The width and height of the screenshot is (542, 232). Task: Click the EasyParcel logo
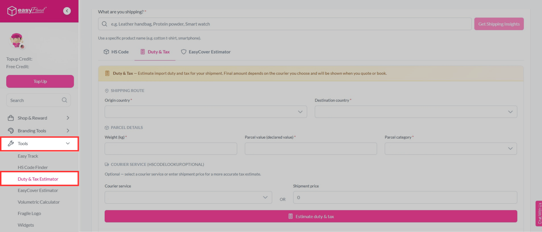pos(27,11)
